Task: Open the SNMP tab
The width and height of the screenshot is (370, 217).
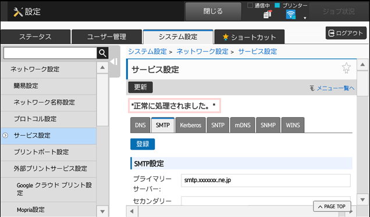Action: [x=268, y=125]
